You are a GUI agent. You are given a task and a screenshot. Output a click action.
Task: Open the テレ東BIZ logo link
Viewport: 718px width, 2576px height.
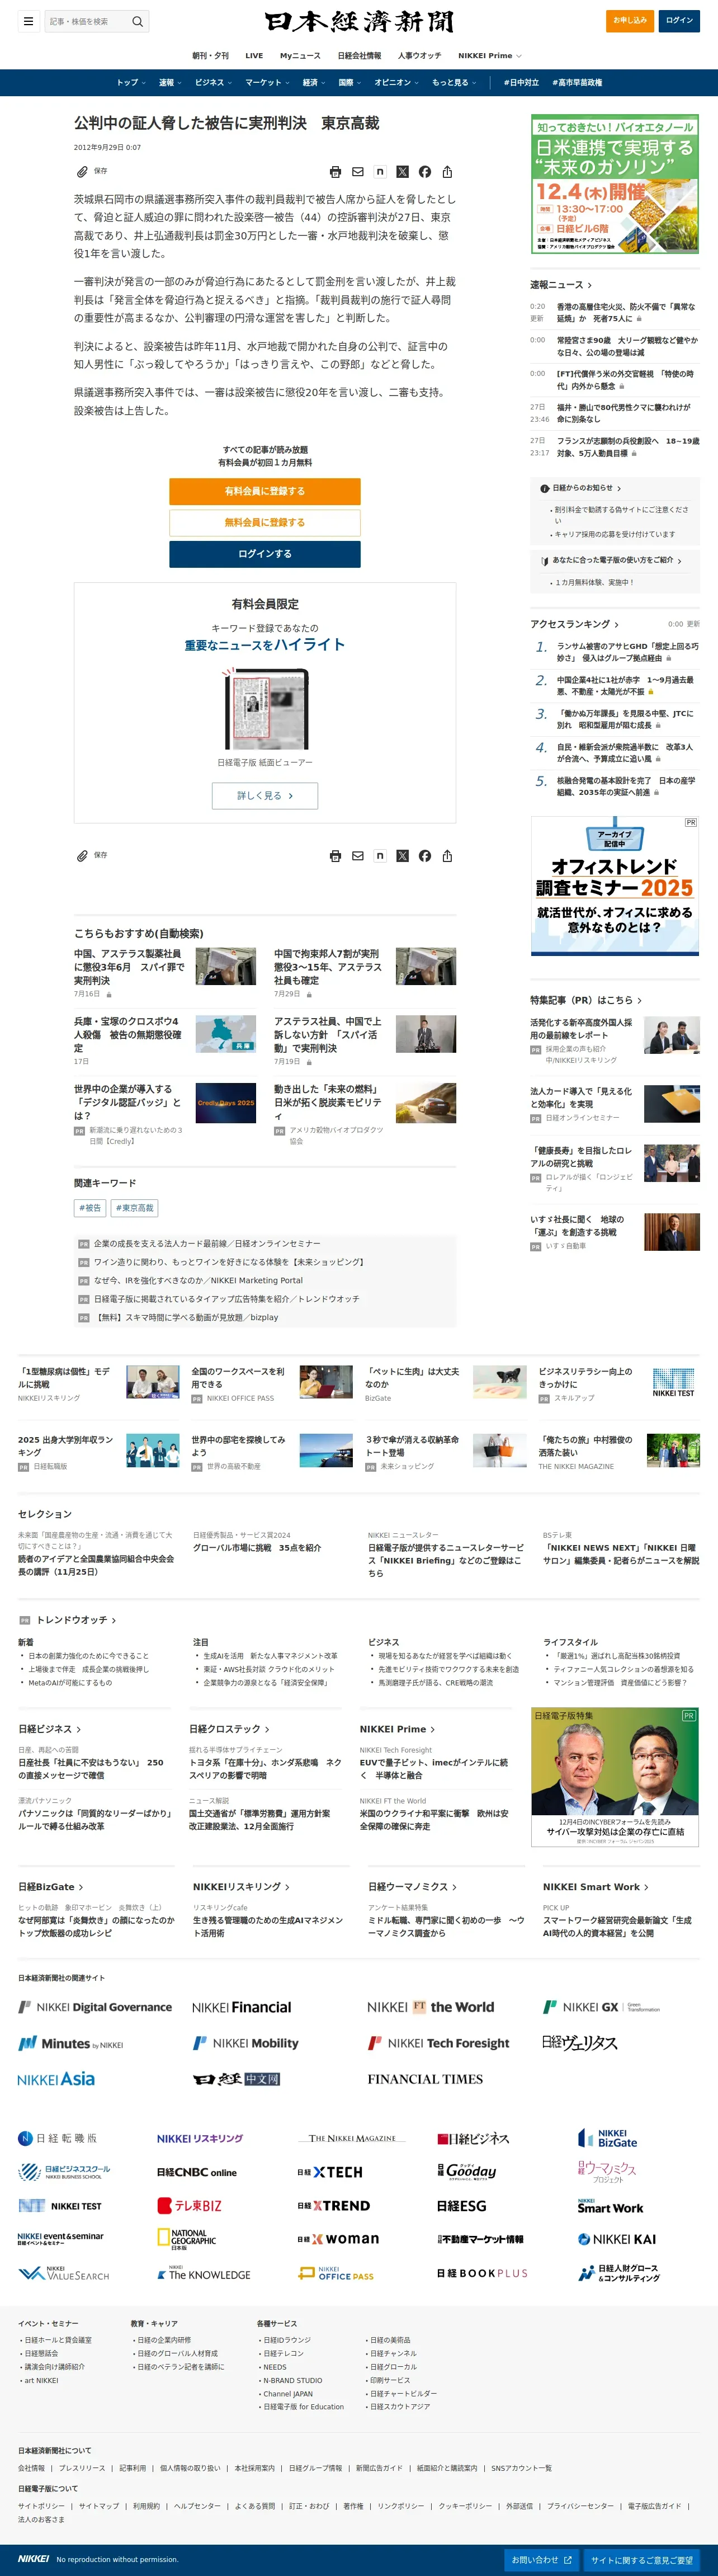190,2205
